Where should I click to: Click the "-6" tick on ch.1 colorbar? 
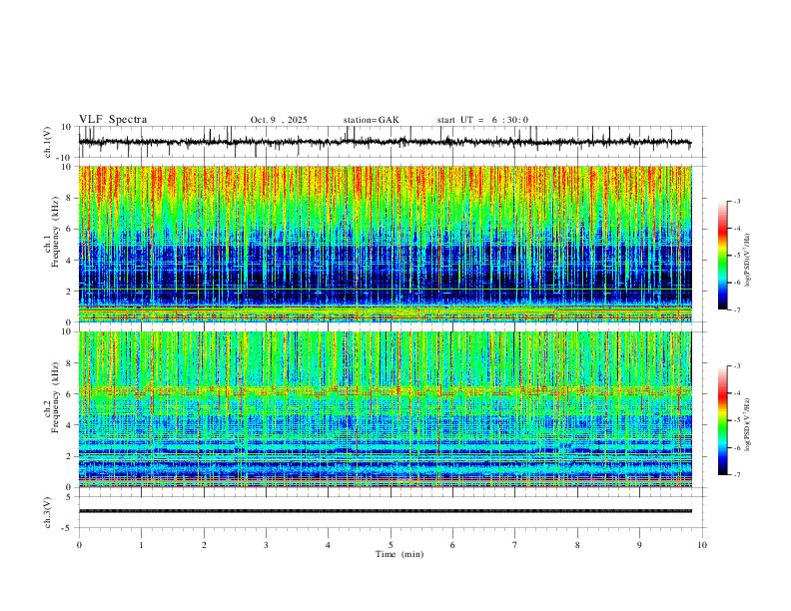(x=737, y=283)
